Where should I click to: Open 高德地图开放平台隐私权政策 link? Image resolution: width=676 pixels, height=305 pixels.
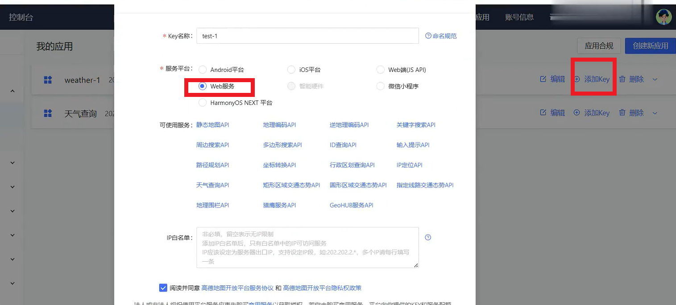pos(322,288)
